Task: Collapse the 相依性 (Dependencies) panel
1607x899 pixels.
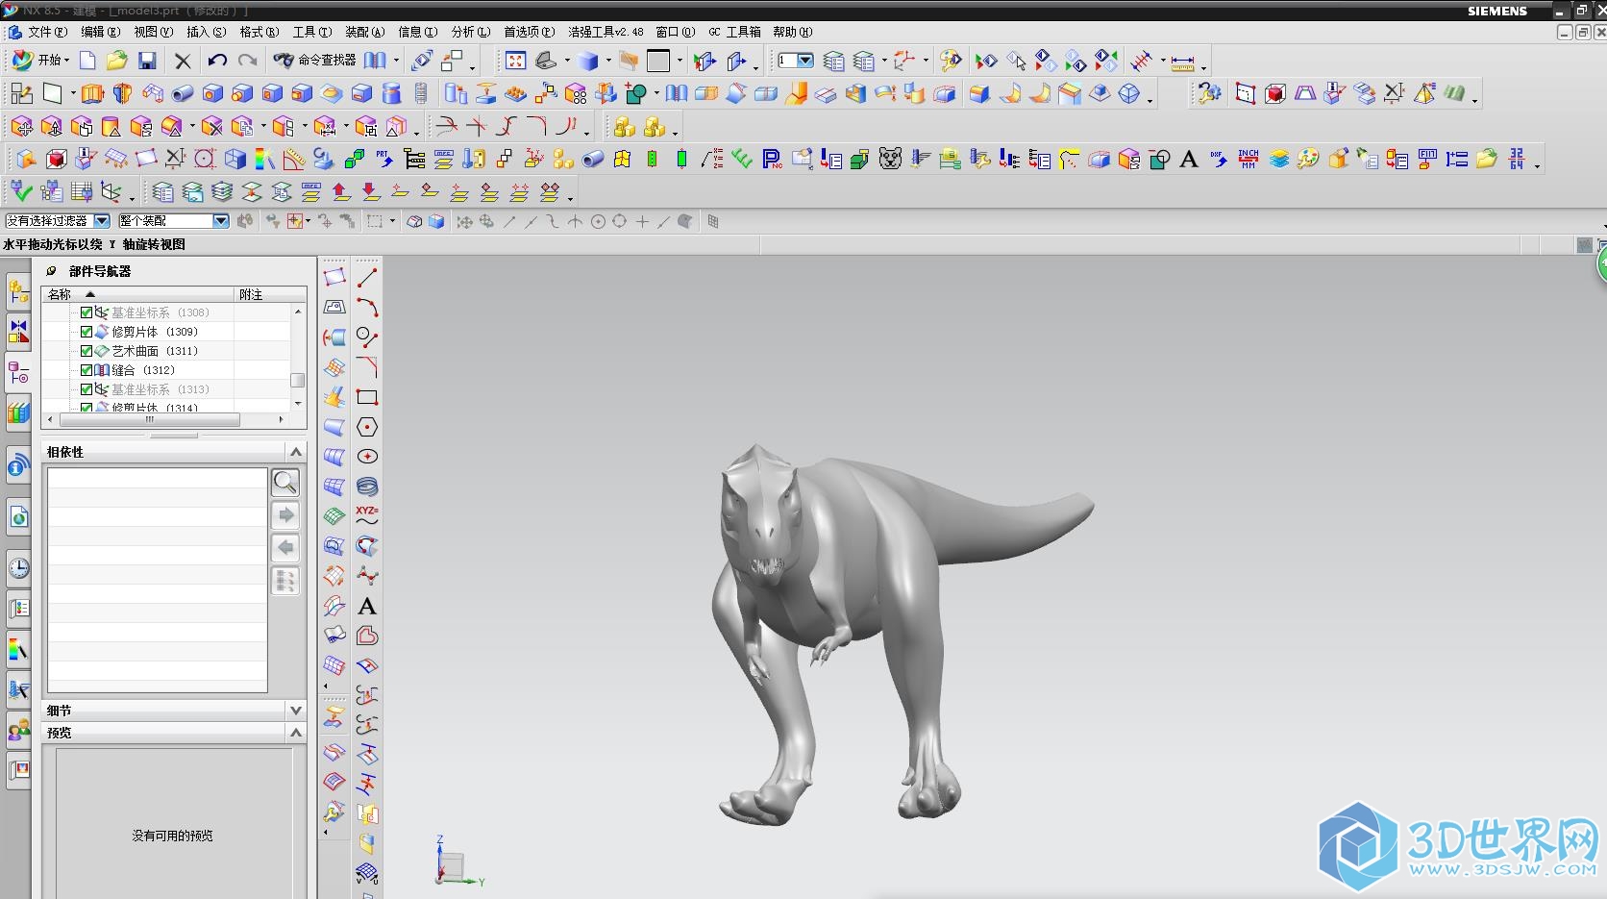Action: (x=296, y=452)
